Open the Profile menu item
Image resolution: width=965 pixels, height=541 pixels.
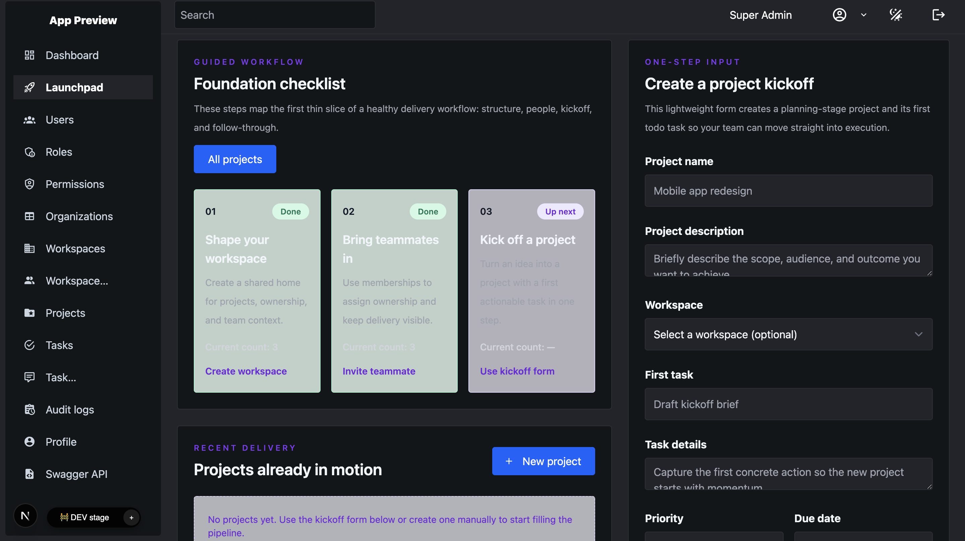83,442
